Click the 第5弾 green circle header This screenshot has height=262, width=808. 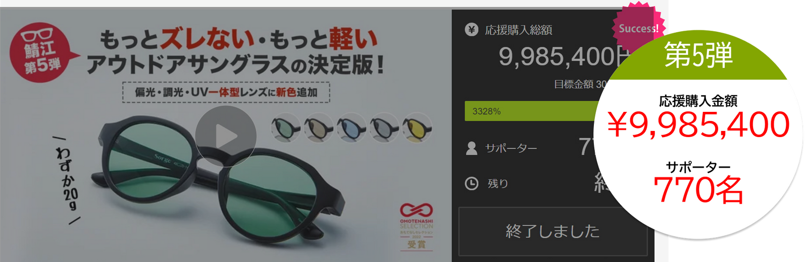pos(698,55)
